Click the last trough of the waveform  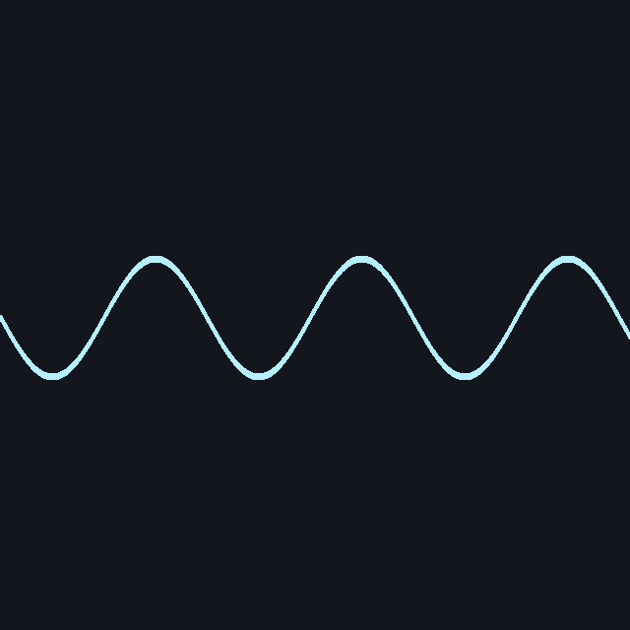[465, 376]
